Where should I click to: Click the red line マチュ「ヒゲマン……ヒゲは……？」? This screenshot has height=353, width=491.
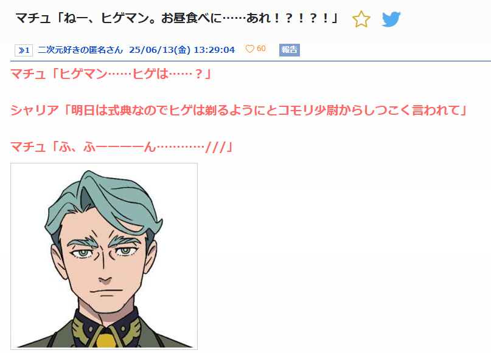pos(112,74)
